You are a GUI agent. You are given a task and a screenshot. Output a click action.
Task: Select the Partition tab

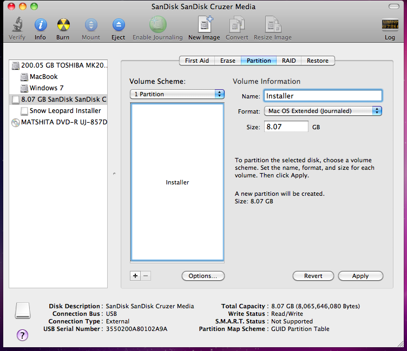tap(259, 61)
